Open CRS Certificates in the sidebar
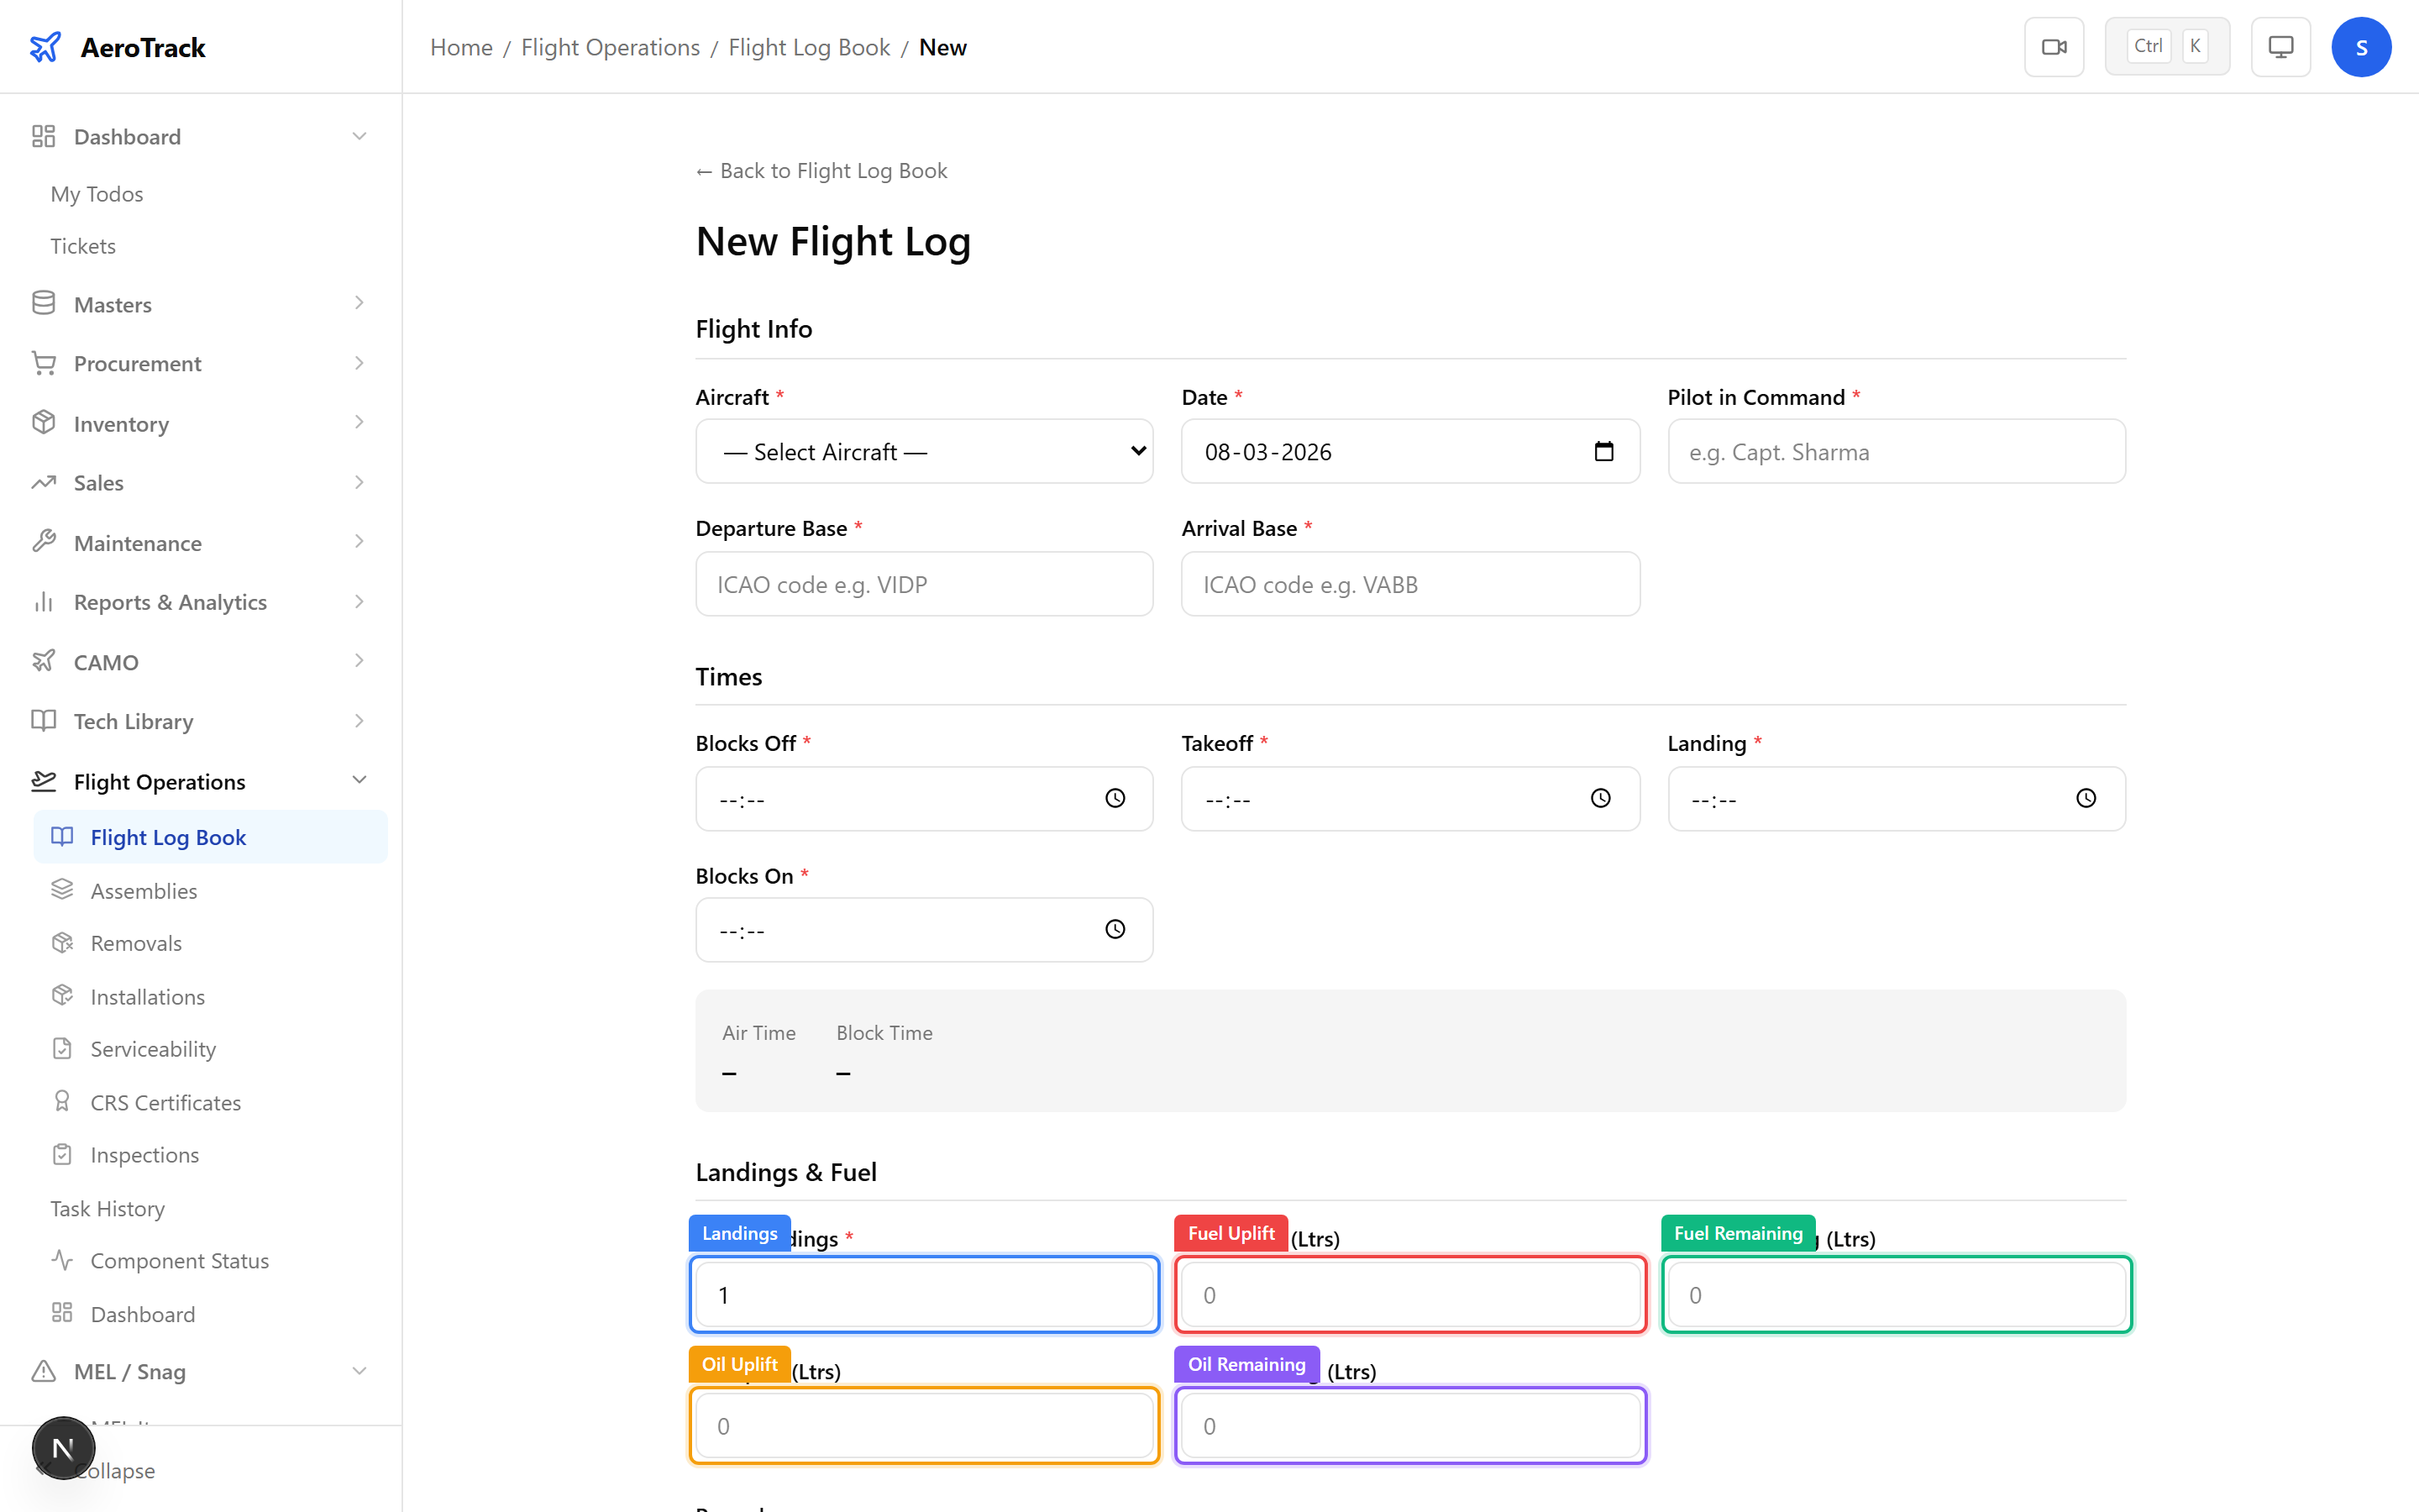 tap(165, 1102)
